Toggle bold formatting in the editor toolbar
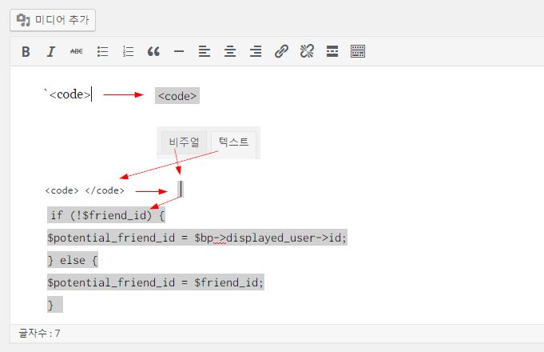Screen dimensions: 544x352 (x=26, y=51)
